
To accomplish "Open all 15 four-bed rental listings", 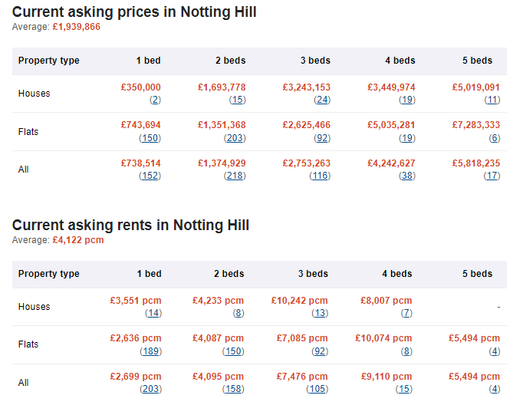I will (x=403, y=389).
